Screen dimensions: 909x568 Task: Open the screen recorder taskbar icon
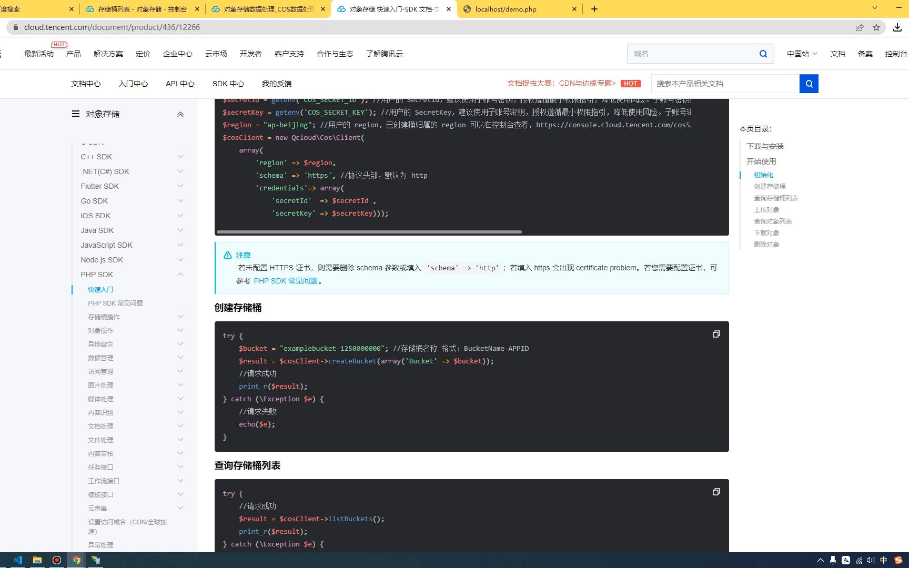(57, 560)
